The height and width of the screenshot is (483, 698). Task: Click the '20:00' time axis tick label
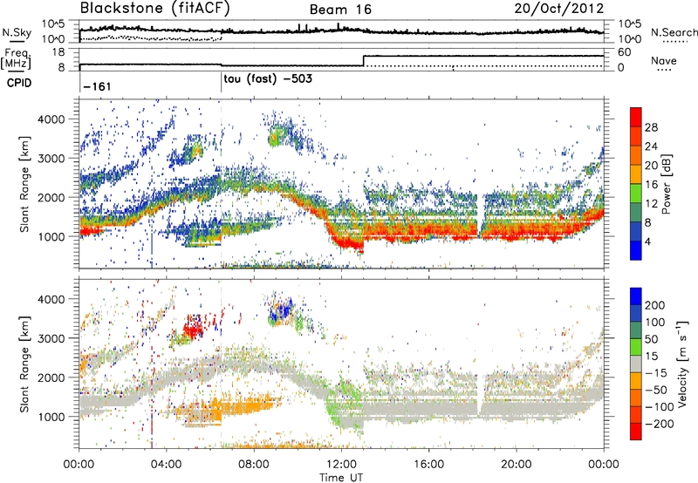pyautogui.click(x=516, y=465)
